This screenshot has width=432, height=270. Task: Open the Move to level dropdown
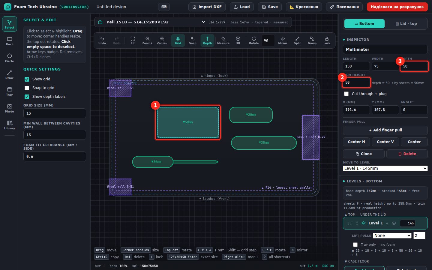pyautogui.click(x=385, y=168)
